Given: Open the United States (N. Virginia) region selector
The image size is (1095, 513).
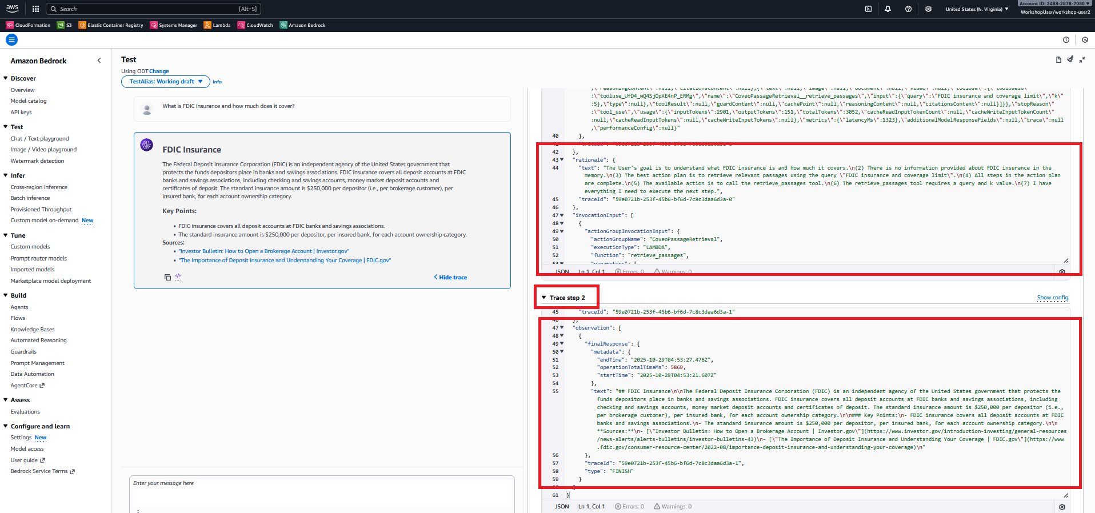Looking at the screenshot, I should coord(977,9).
